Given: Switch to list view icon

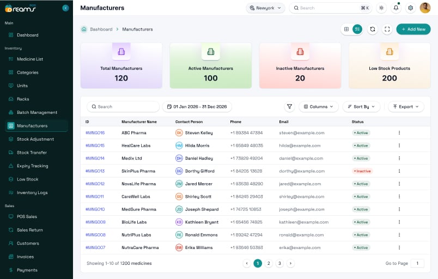Looking at the screenshot, I should coord(357,29).
